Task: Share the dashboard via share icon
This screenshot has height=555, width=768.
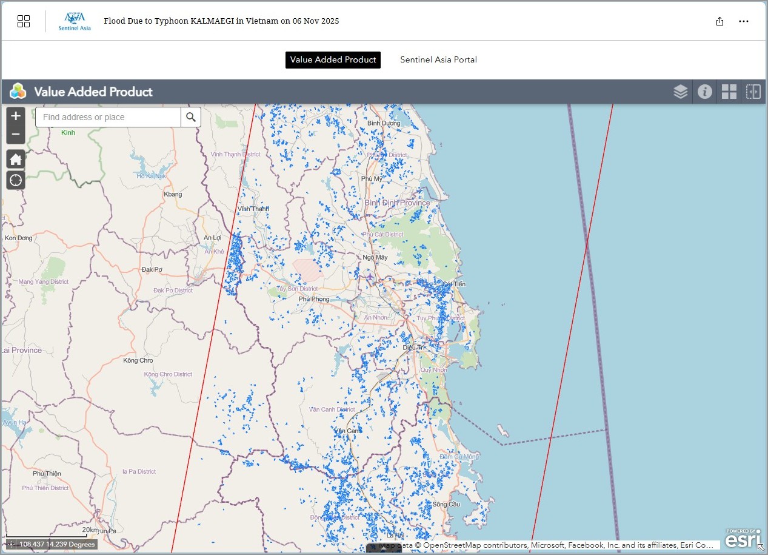Action: pos(720,21)
